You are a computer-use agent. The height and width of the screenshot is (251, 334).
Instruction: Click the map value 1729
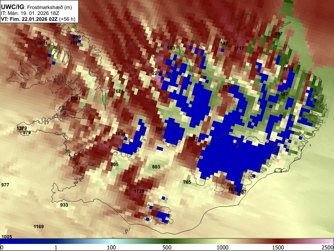(x=139, y=191)
